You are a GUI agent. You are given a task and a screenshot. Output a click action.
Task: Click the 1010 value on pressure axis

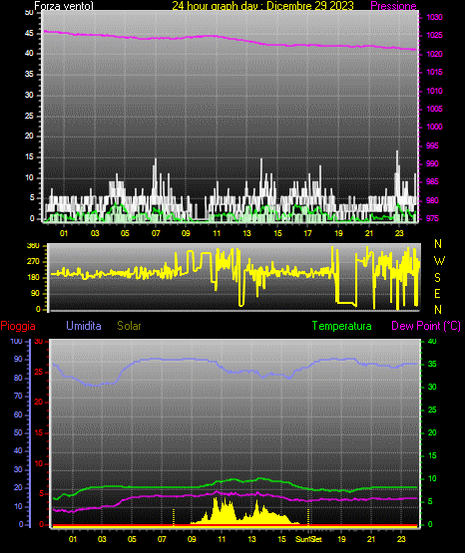click(434, 91)
